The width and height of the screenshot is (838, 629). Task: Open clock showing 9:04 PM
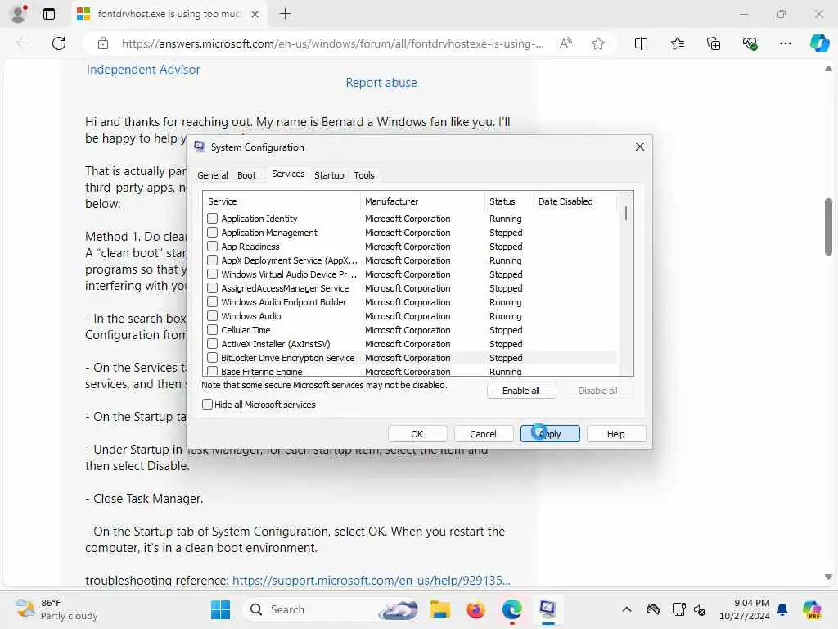[x=745, y=609]
